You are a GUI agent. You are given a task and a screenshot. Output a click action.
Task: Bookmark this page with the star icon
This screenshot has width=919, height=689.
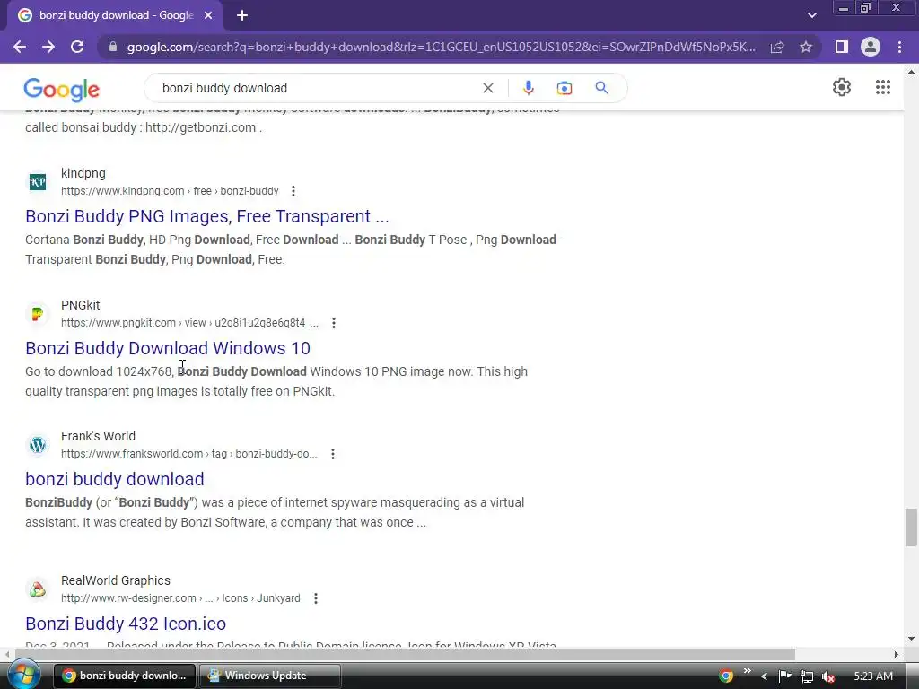[x=806, y=47]
